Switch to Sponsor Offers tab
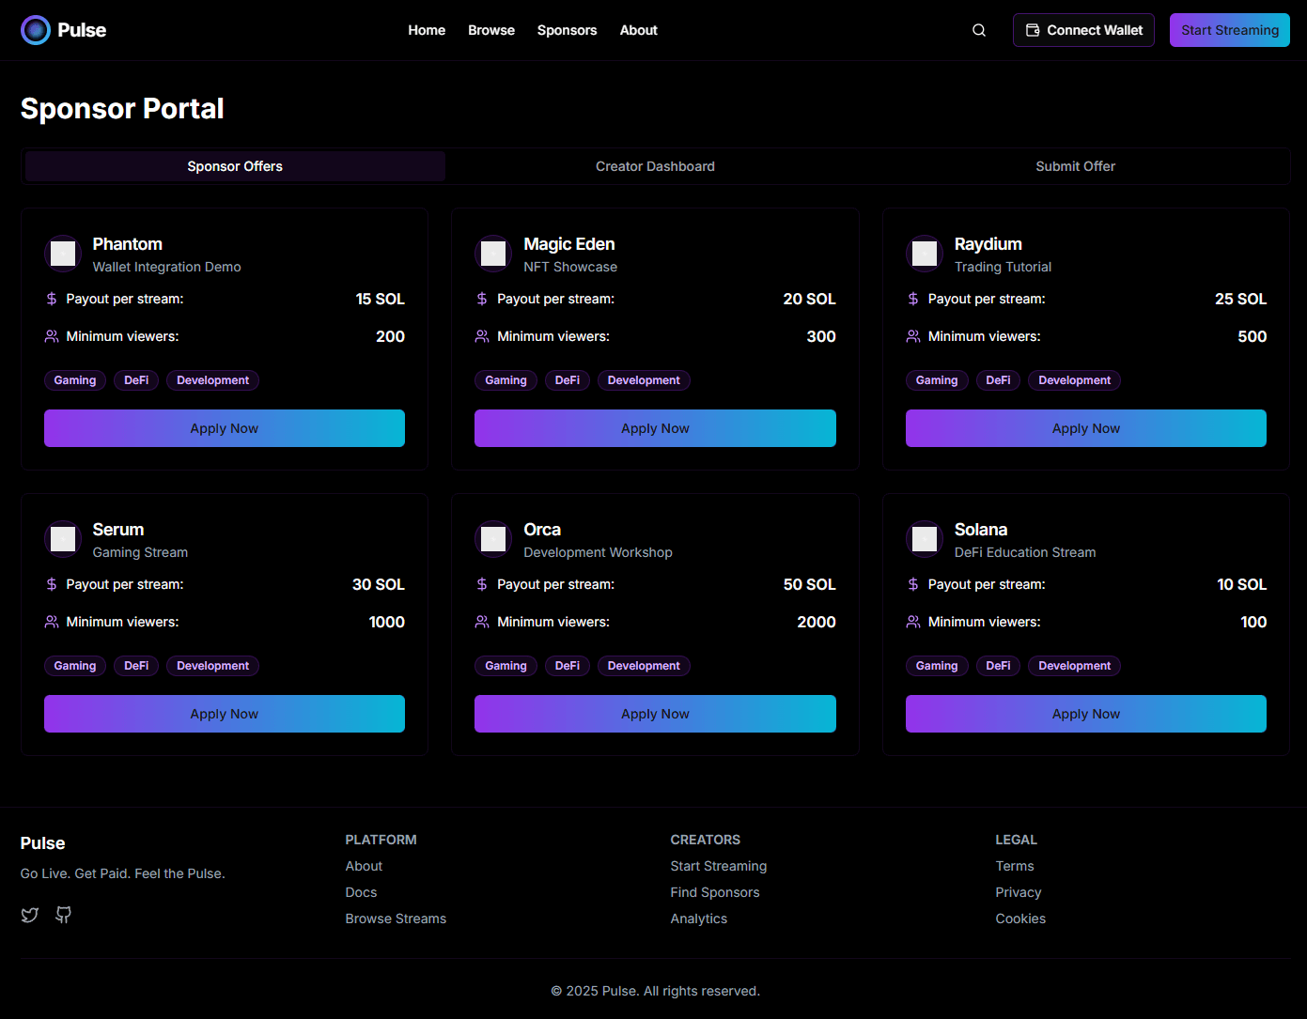 pos(235,166)
